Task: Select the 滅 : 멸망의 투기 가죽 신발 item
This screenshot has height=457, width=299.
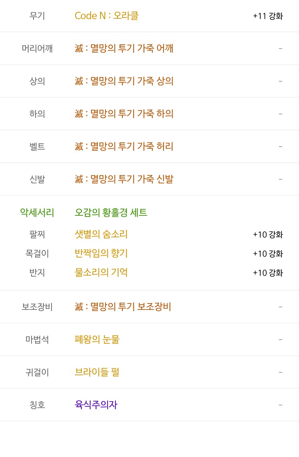Action: 124,179
